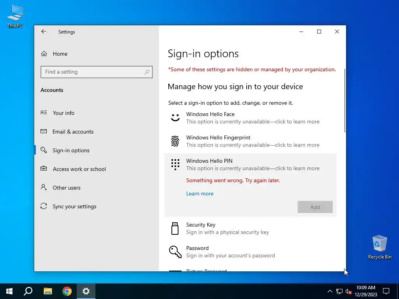Close the Settings window
The width and height of the screenshot is (399, 299).
coord(337,32)
